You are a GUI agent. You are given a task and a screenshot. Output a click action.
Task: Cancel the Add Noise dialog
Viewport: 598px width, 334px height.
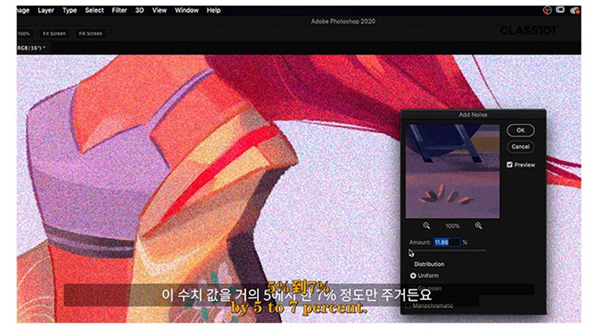click(x=520, y=146)
